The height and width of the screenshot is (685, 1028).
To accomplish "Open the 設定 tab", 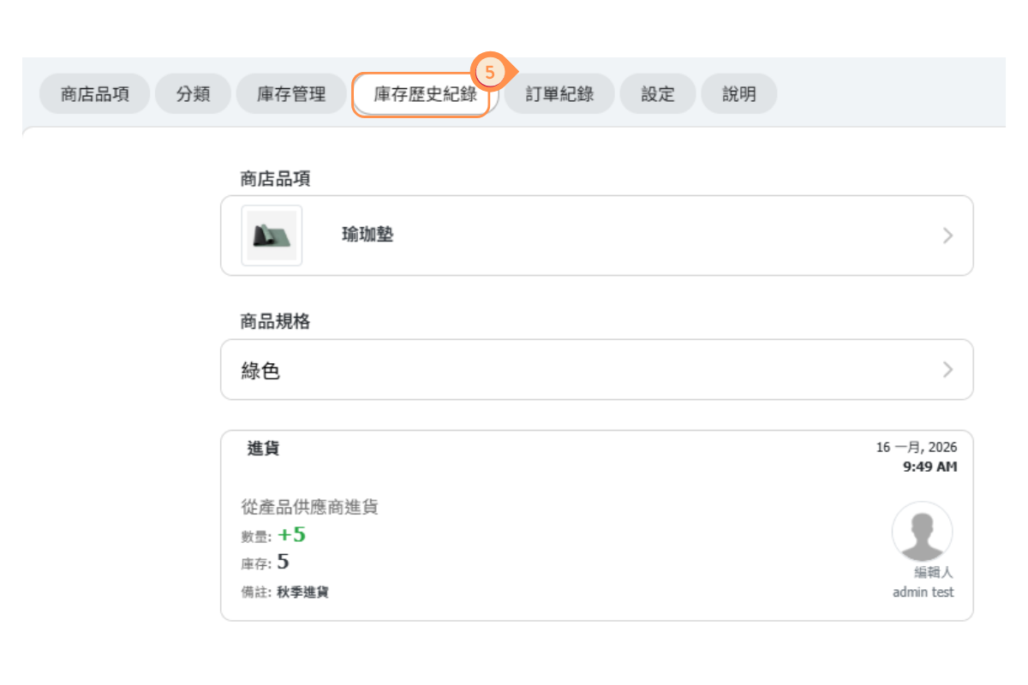I will (x=658, y=94).
